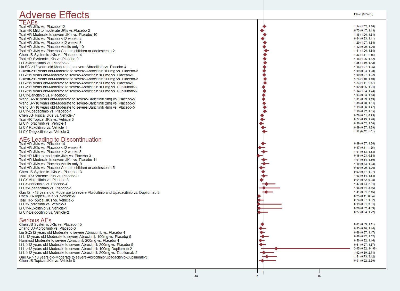Click 'Chen JS-Topical JKIs vs. Vehicle-8' row
The height and width of the screenshot is (291, 400).
coord(47,261)
